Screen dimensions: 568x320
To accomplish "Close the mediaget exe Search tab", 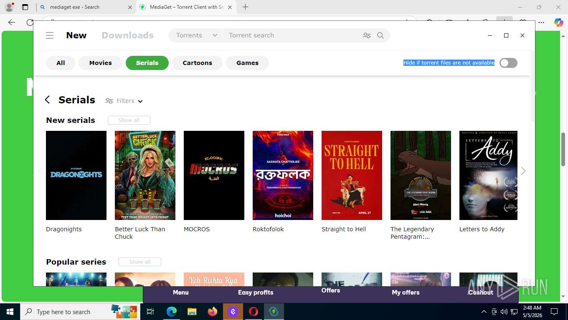I will click(130, 7).
